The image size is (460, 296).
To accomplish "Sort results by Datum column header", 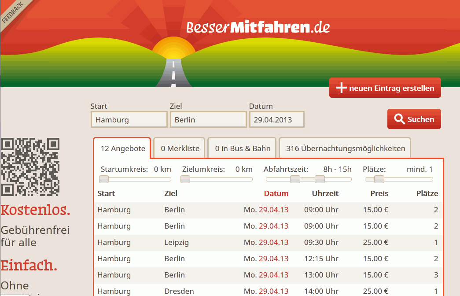I will coord(276,193).
